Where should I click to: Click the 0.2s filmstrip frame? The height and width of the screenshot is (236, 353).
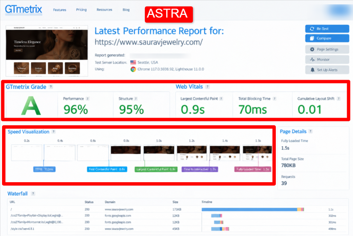pyautogui.click(x=27, y=153)
